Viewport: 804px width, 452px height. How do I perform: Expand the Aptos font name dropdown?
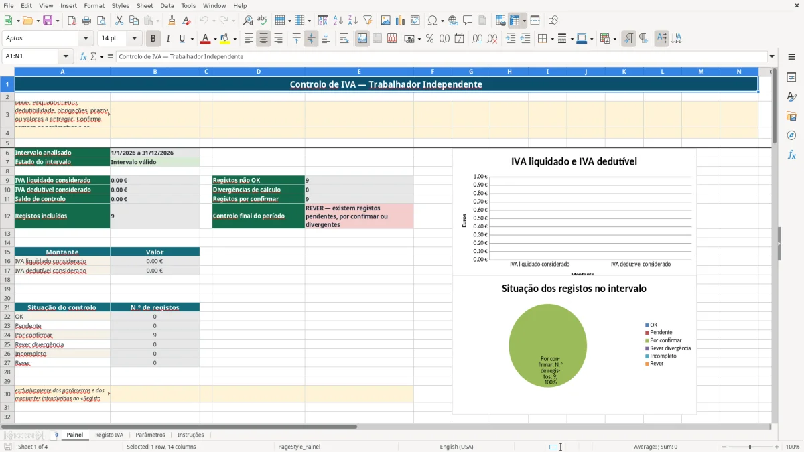pos(85,39)
